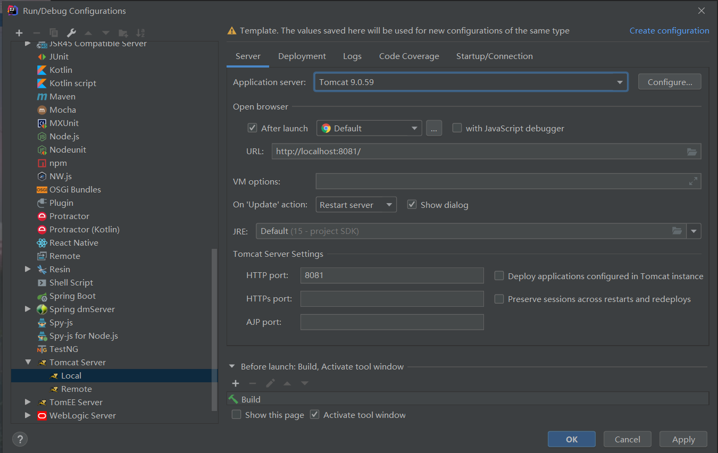The height and width of the screenshot is (453, 718).
Task: Click the OSGi Bundles icon
Action: click(x=42, y=189)
